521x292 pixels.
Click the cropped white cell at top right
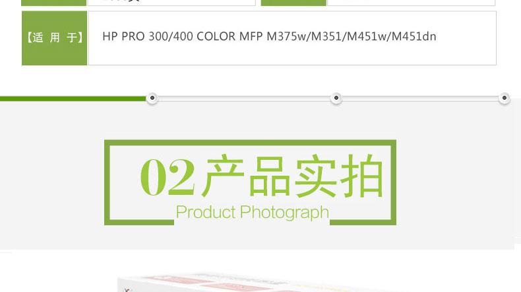412,3
